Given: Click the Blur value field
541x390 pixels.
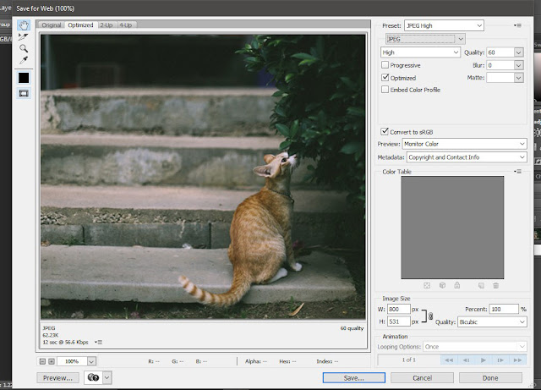Looking at the screenshot, I should 500,65.
